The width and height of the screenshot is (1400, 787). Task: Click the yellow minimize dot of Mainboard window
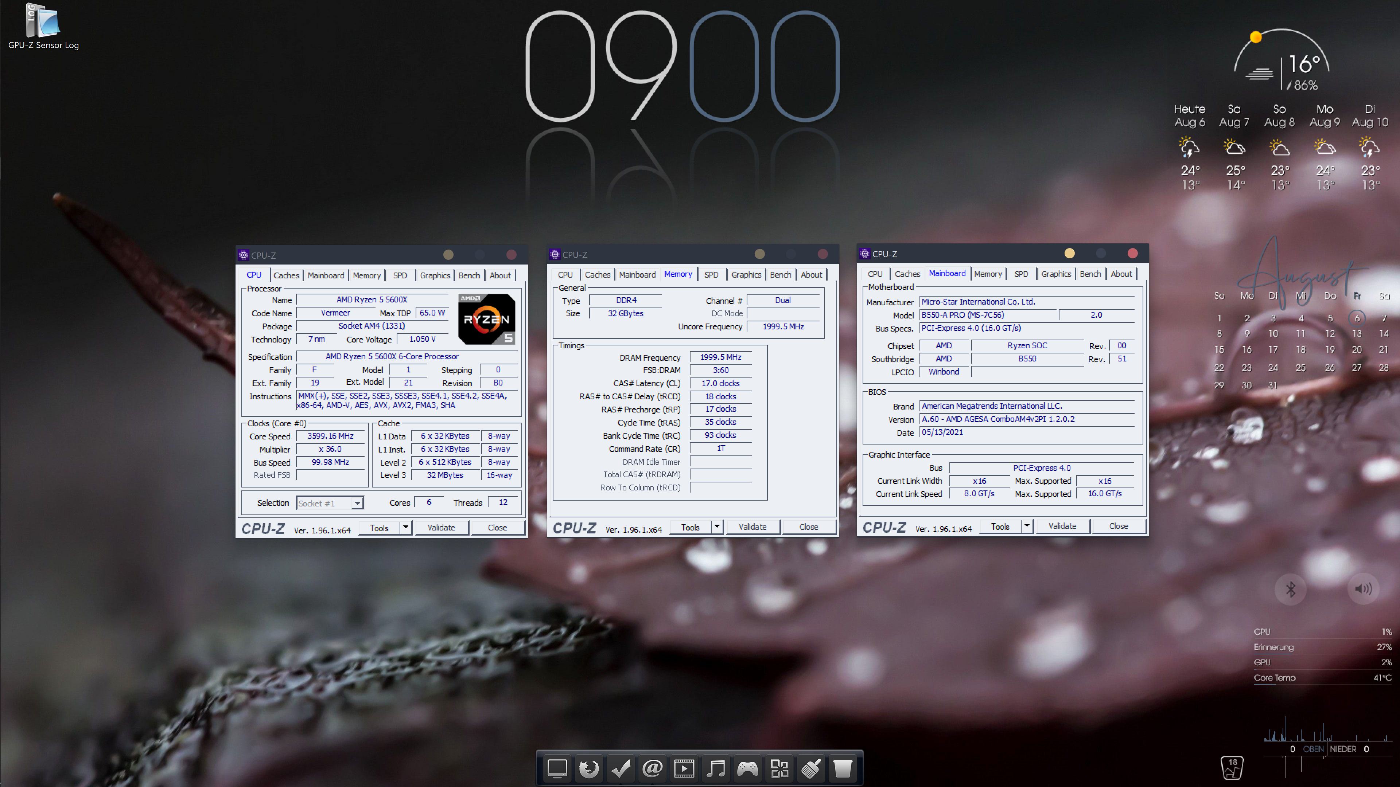click(1070, 253)
